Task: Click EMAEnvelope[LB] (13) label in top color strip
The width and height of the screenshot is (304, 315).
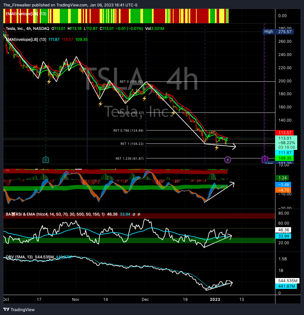Action: pyautogui.click(x=26, y=14)
